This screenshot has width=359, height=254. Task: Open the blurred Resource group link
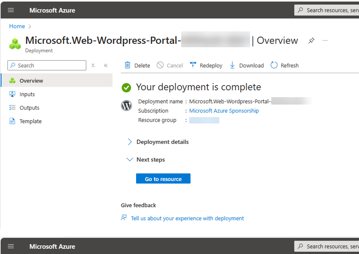click(204, 120)
